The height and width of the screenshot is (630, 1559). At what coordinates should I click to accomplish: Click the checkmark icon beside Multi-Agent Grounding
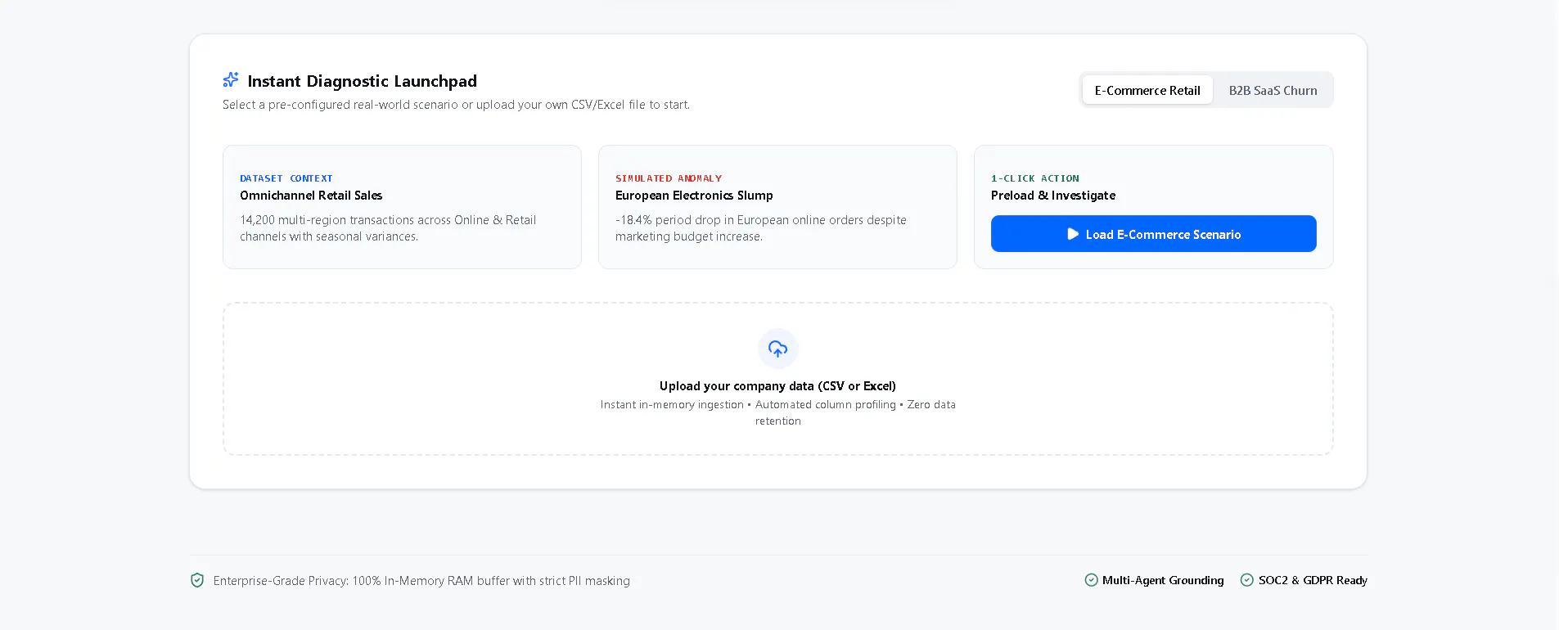[1091, 580]
